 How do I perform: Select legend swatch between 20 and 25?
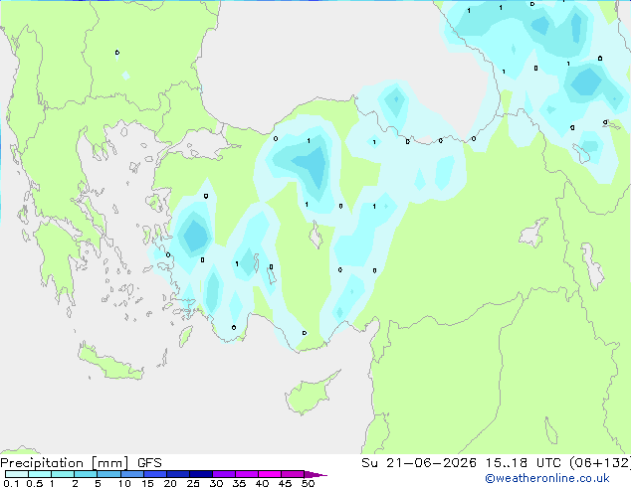click(x=177, y=474)
